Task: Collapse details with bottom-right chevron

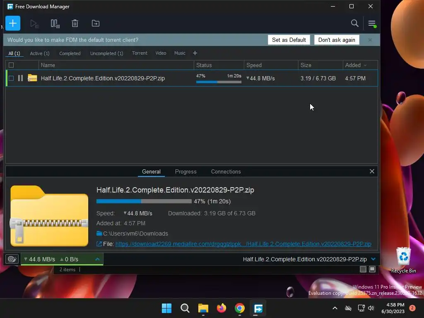Action: point(373,259)
